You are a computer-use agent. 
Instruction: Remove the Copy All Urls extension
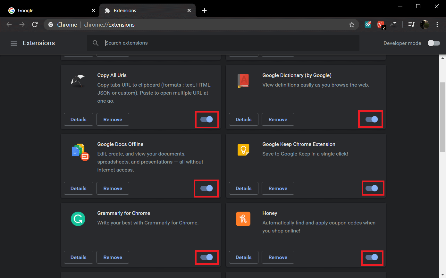point(113,119)
